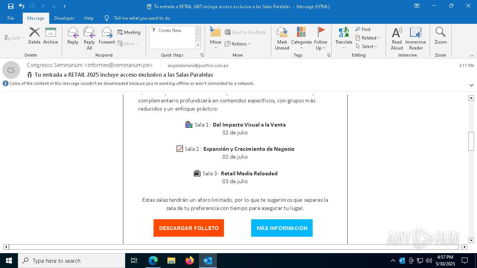The image size is (477, 268).
Task: Select the Message ribbon tab
Action: click(36, 18)
